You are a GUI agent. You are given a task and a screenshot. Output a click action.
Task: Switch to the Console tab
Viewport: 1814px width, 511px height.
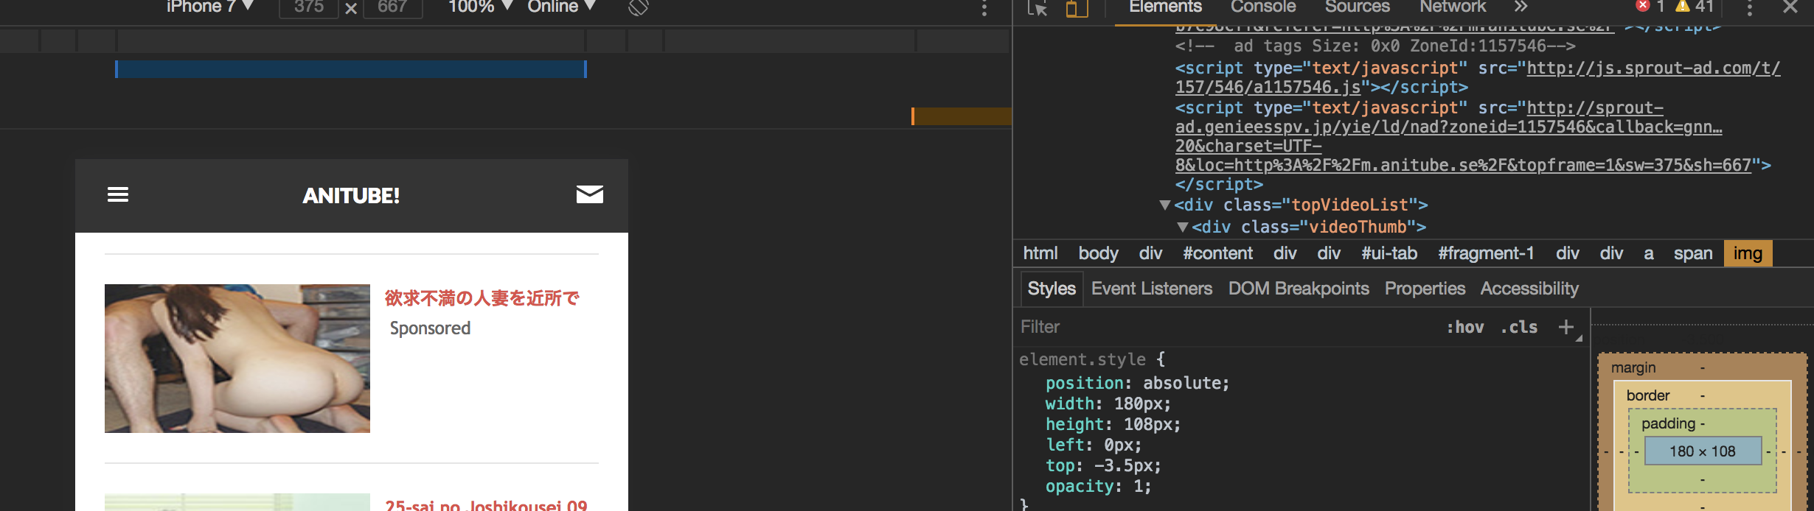point(1262,7)
